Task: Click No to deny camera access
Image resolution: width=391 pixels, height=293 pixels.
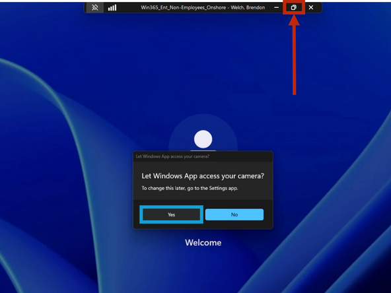Action: [234, 214]
